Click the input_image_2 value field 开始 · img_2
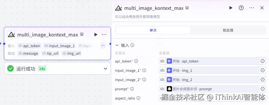269x105 pixels. tap(213, 80)
